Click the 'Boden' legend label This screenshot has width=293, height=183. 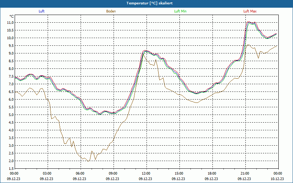click(x=111, y=11)
